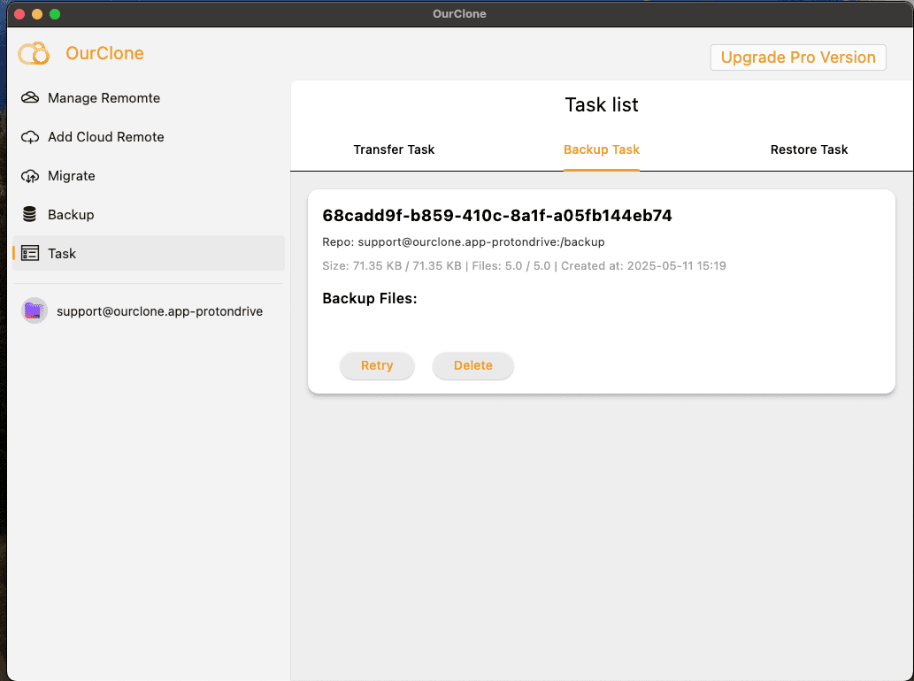Click the Upgrade Pro Version button
The width and height of the screenshot is (914, 681).
point(798,57)
